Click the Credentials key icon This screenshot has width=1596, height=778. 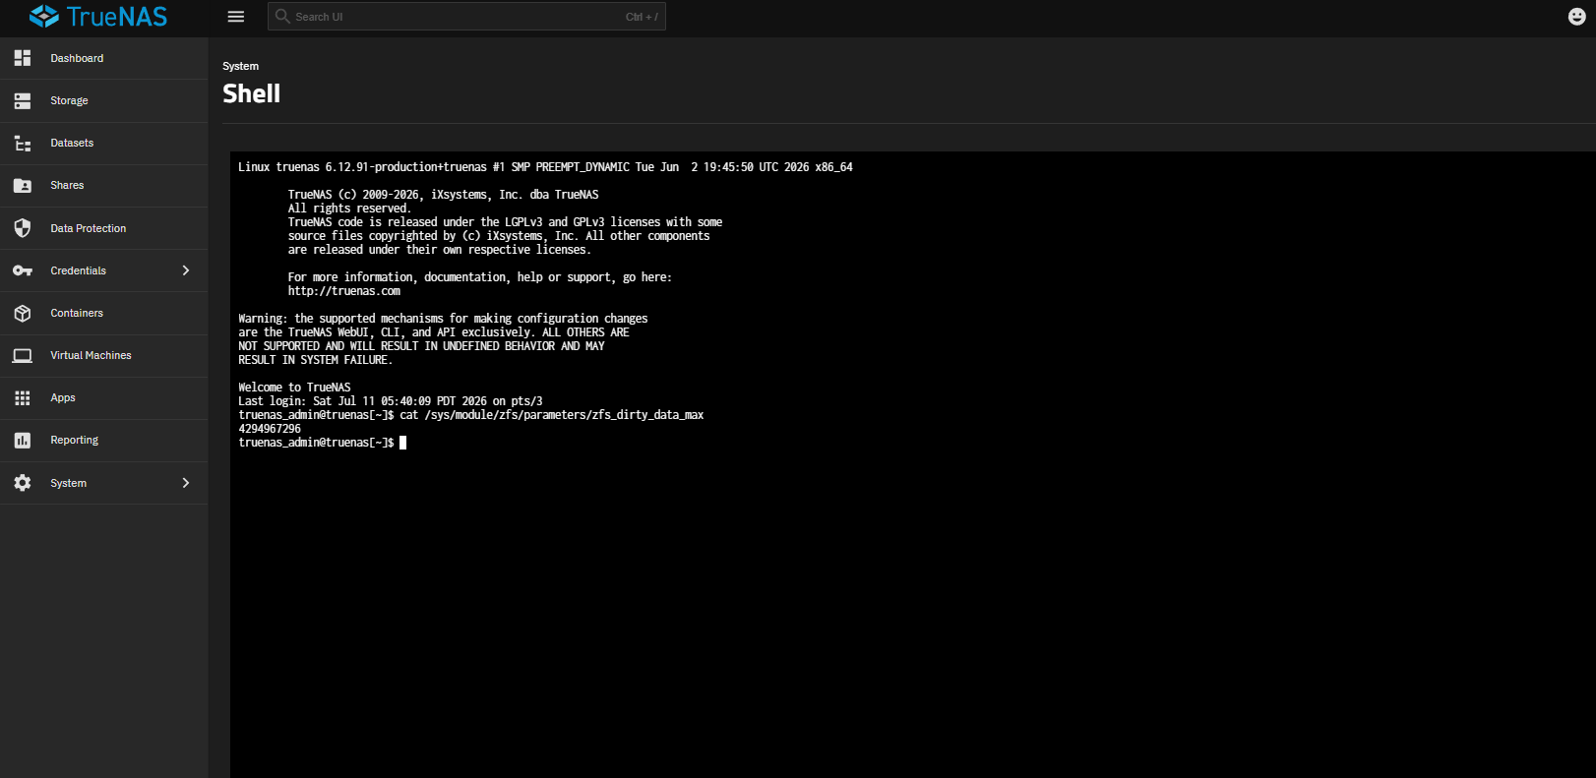point(23,270)
